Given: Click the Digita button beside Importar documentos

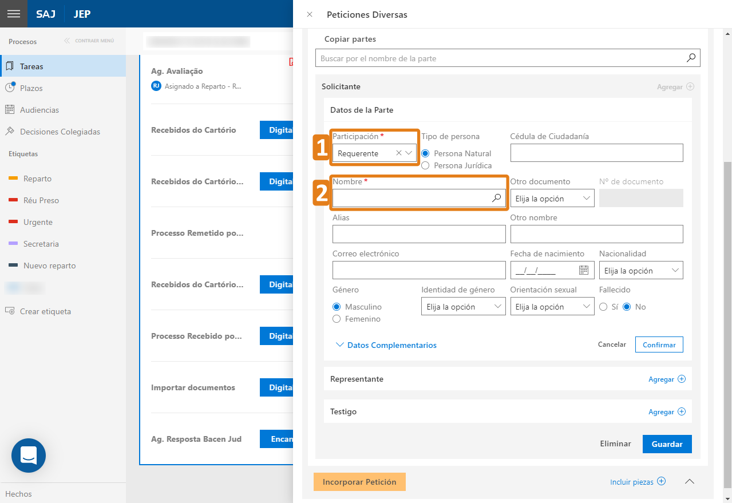Looking at the screenshot, I should click(277, 387).
